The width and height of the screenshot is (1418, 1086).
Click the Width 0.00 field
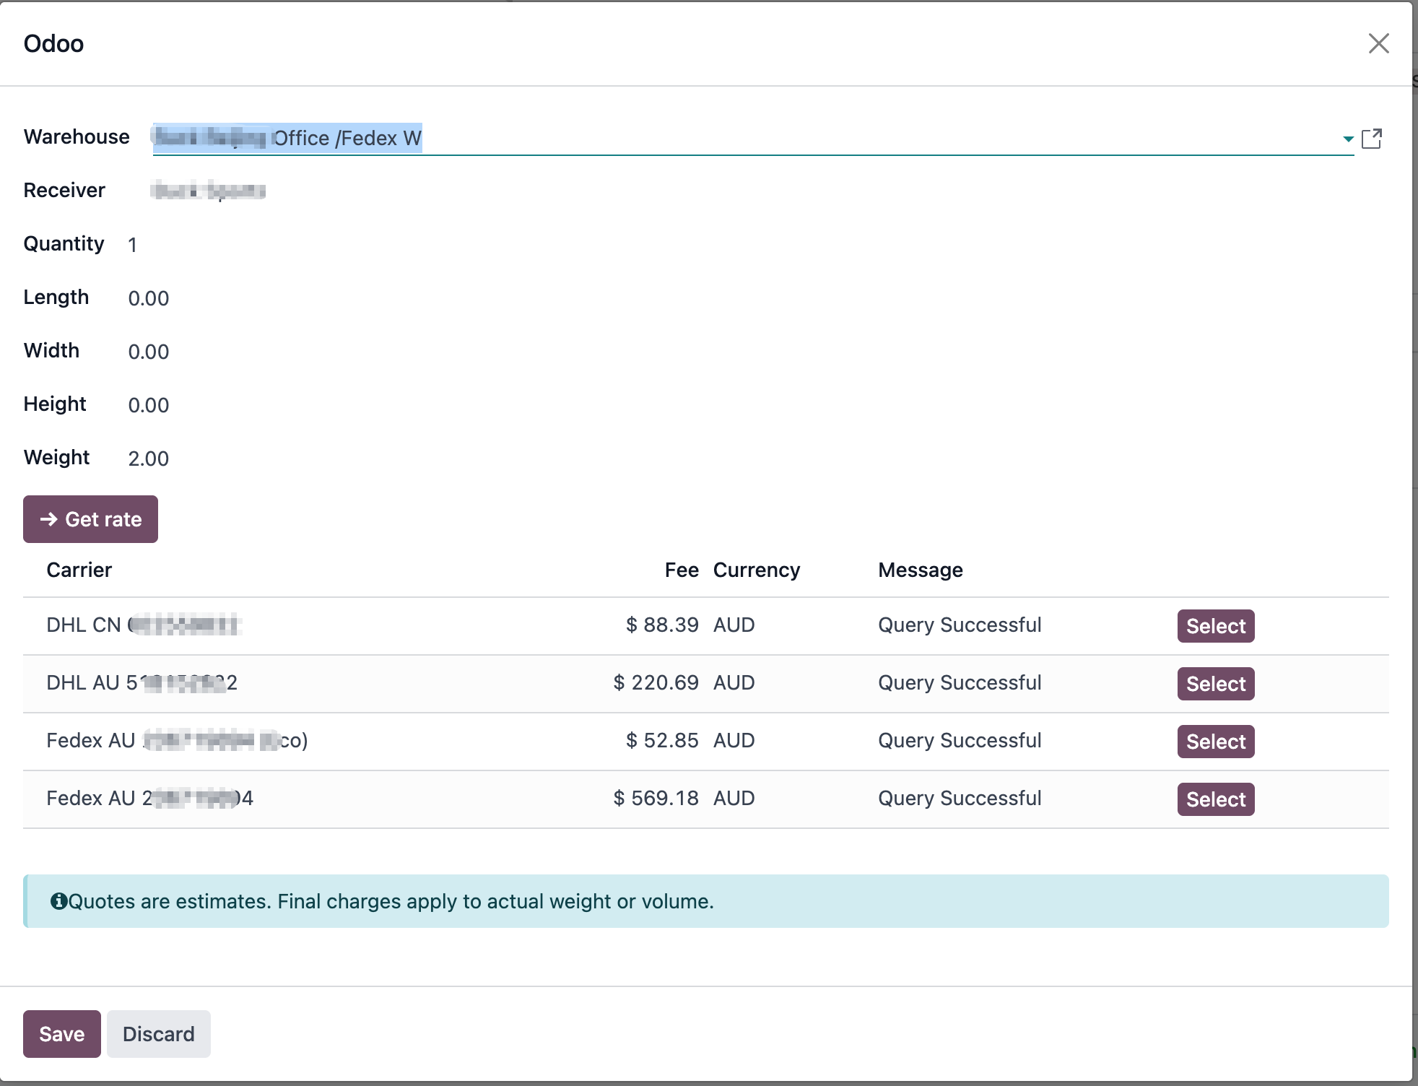pyautogui.click(x=149, y=352)
